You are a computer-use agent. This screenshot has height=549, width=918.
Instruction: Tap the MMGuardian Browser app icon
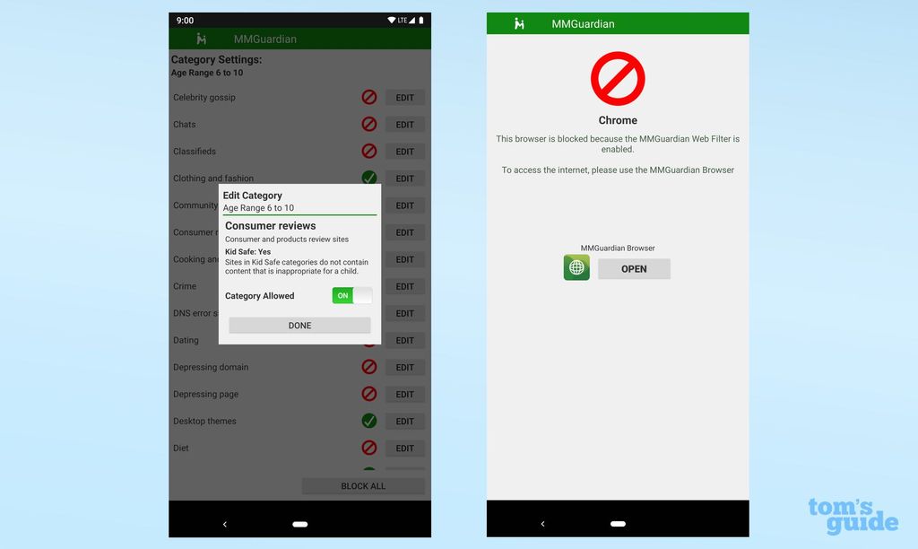click(576, 266)
